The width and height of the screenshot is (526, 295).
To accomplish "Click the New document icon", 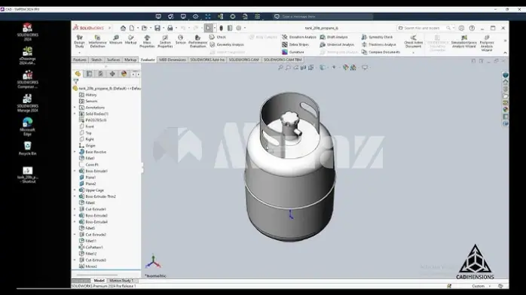I will click(x=132, y=28).
